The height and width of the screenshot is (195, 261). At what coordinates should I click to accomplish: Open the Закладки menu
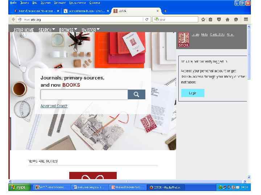60,3
